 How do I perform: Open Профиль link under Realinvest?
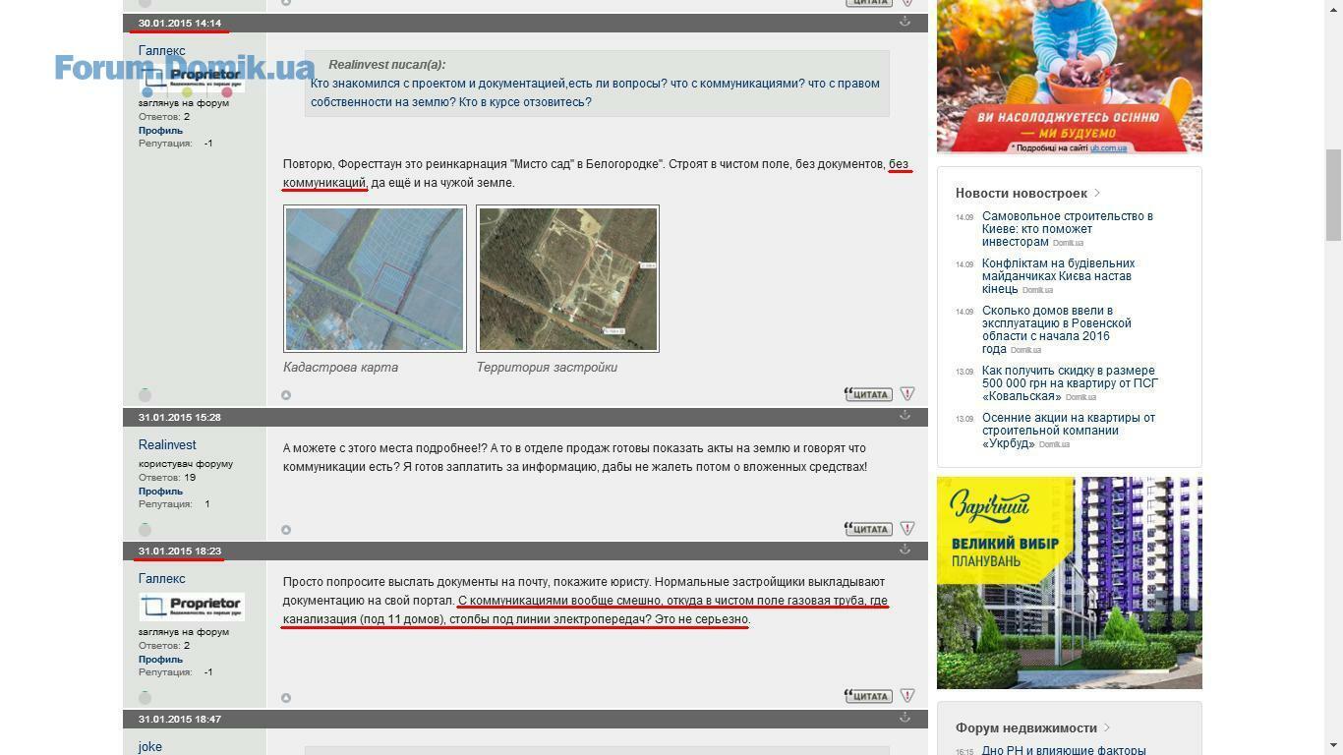160,491
